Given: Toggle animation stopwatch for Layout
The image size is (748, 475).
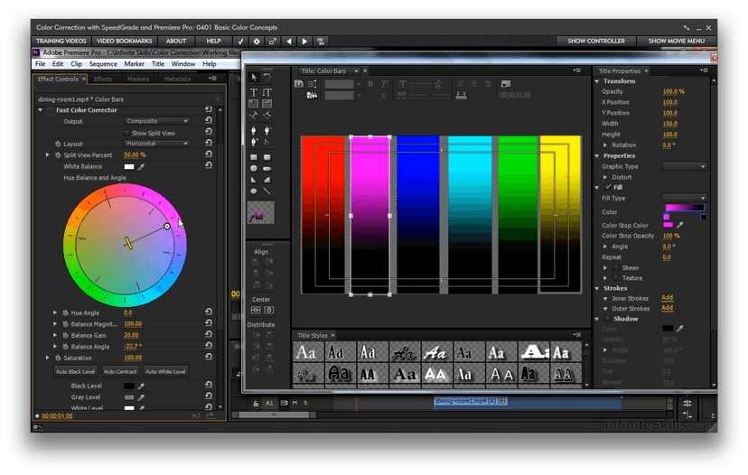Looking at the screenshot, I should pyautogui.click(x=58, y=144).
